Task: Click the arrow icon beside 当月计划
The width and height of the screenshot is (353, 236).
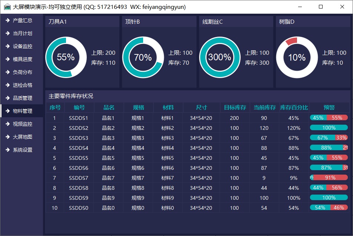Action: pos(7,33)
